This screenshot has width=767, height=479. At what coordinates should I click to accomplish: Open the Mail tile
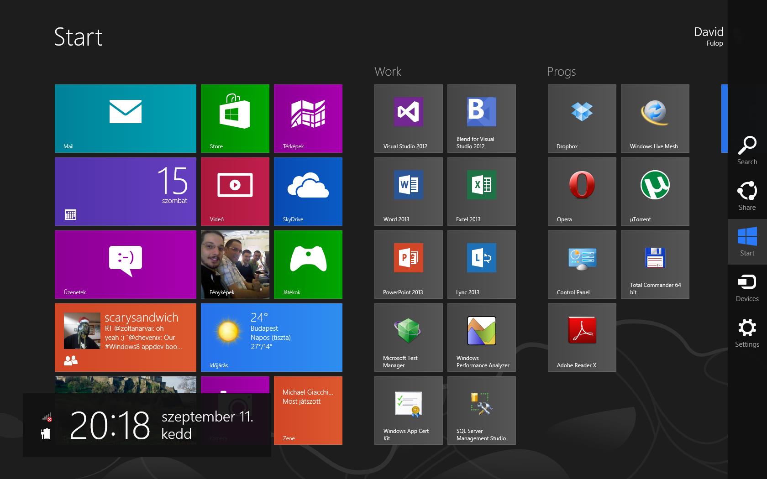pos(126,119)
